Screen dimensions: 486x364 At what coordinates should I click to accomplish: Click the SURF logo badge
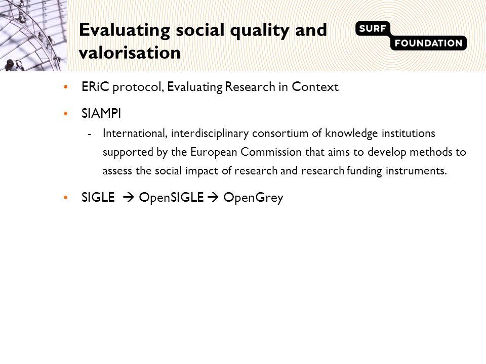(x=373, y=28)
